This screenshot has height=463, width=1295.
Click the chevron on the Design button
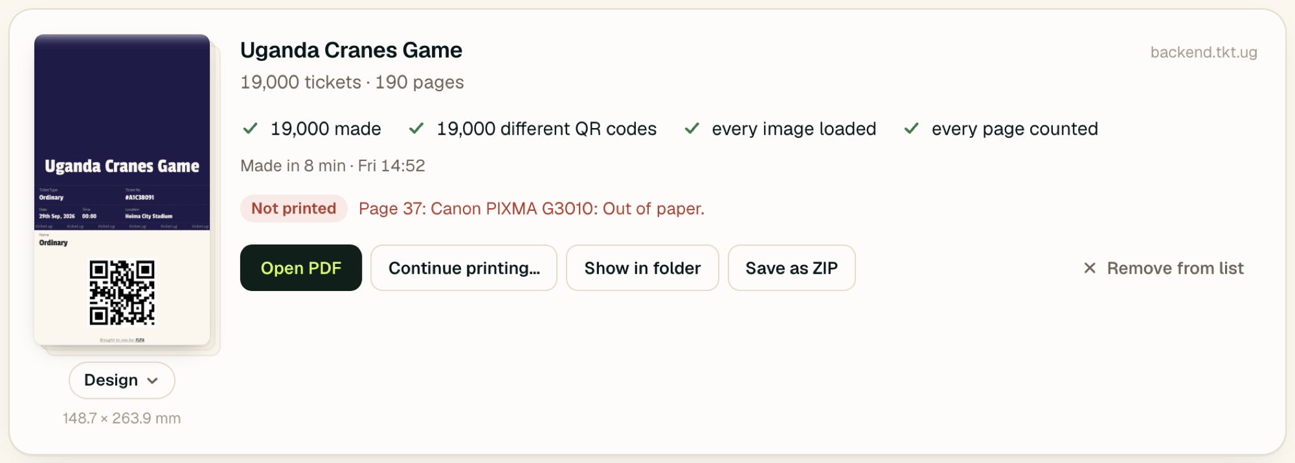(x=153, y=381)
